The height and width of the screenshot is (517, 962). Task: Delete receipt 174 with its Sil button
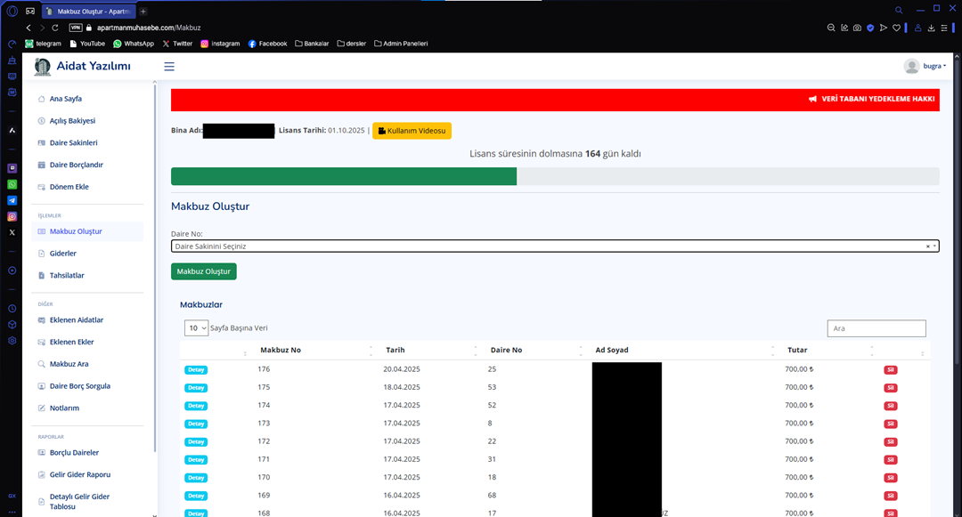890,406
